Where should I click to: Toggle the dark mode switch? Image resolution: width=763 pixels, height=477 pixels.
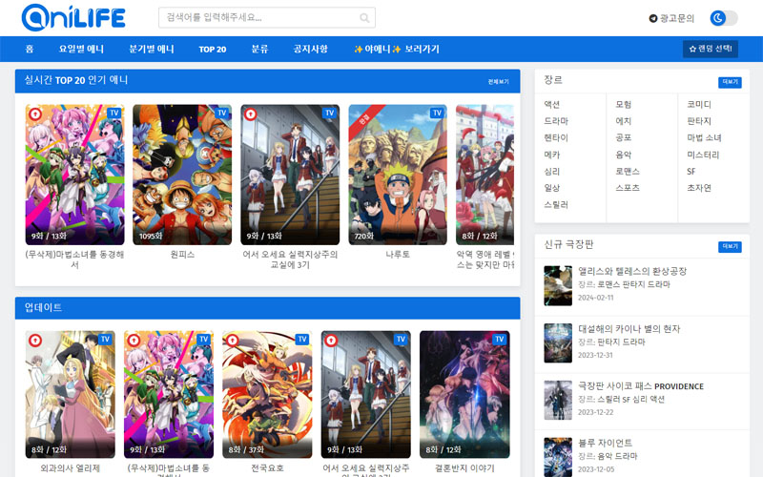tap(724, 18)
